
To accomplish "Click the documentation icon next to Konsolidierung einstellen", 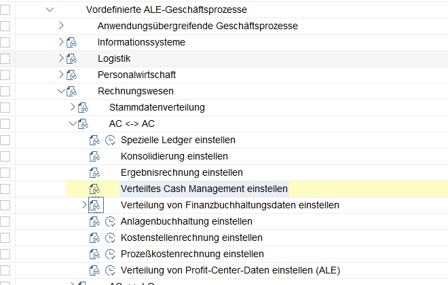I will 95,156.
